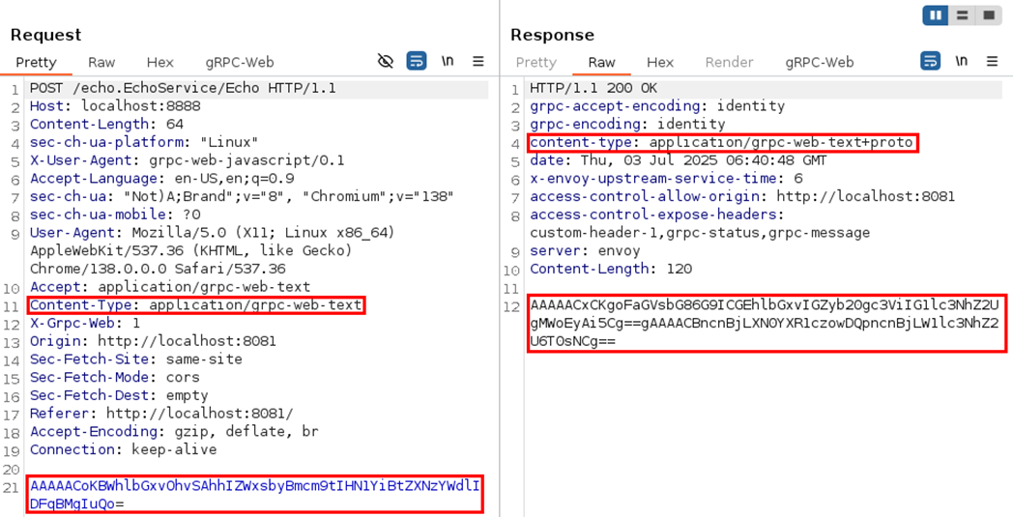Show non-printable characters in Request panel
The height and width of the screenshot is (517, 1013).
tap(448, 61)
